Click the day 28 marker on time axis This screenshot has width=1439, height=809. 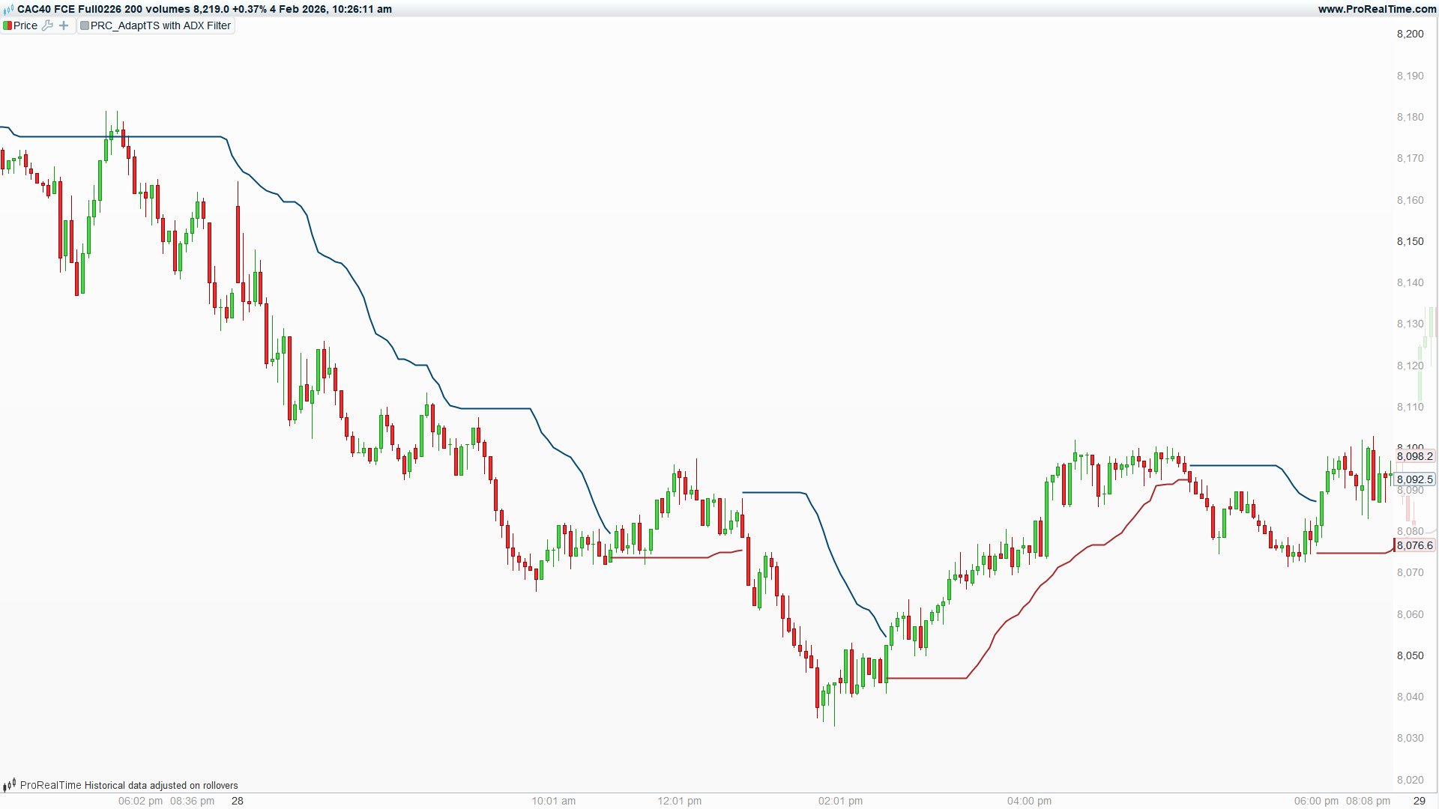238,801
